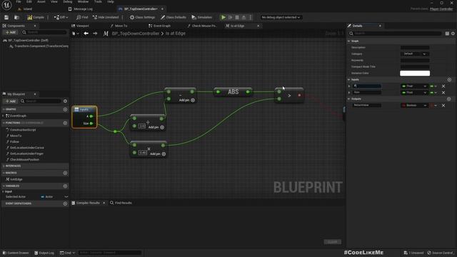
Task: Open Class Settings
Action: pyautogui.click(x=143, y=17)
